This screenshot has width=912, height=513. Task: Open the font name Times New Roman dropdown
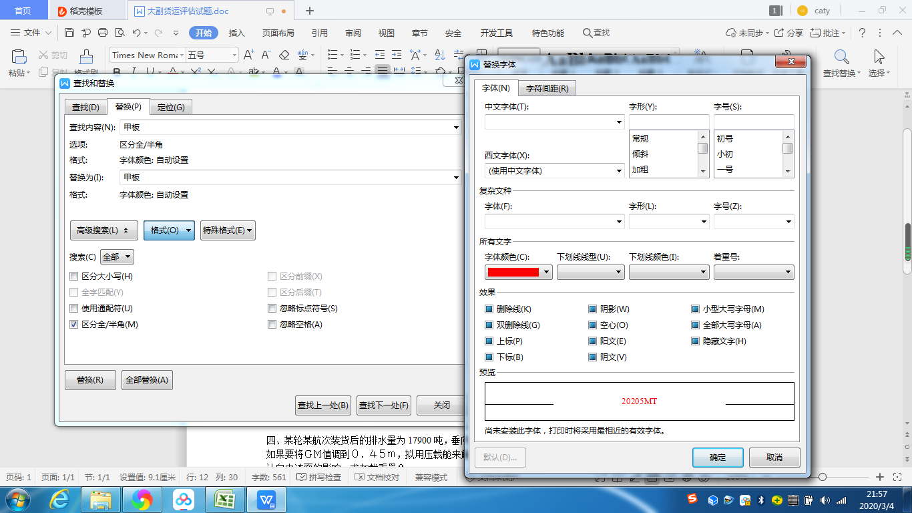(182, 55)
